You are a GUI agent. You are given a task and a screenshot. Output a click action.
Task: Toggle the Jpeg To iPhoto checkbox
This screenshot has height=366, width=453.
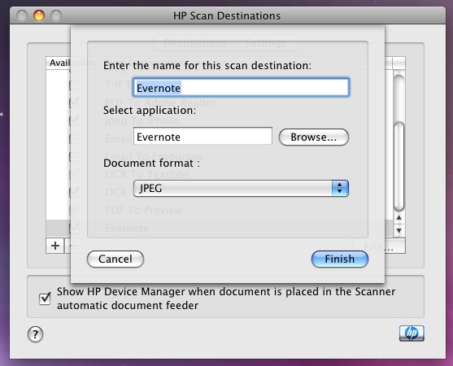coord(74,120)
